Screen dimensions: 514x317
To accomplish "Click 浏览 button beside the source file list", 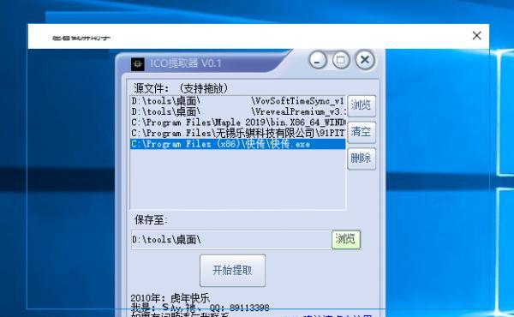I will pyautogui.click(x=362, y=106).
